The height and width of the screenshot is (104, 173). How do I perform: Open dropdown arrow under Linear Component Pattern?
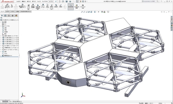22,9
